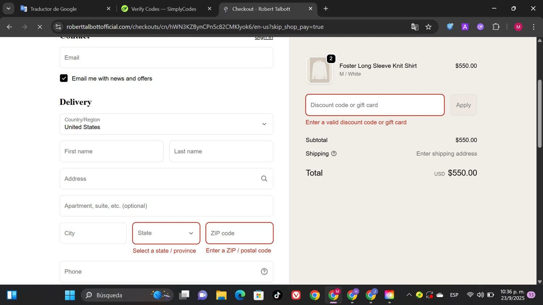The image size is (543, 305).
Task: Stop loading the page
Action: 40,27
